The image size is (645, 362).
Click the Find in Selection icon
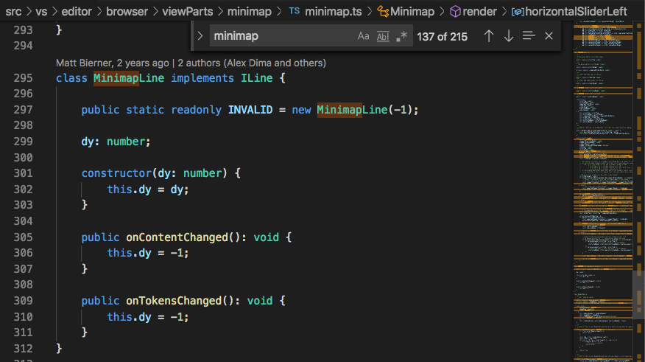[529, 36]
